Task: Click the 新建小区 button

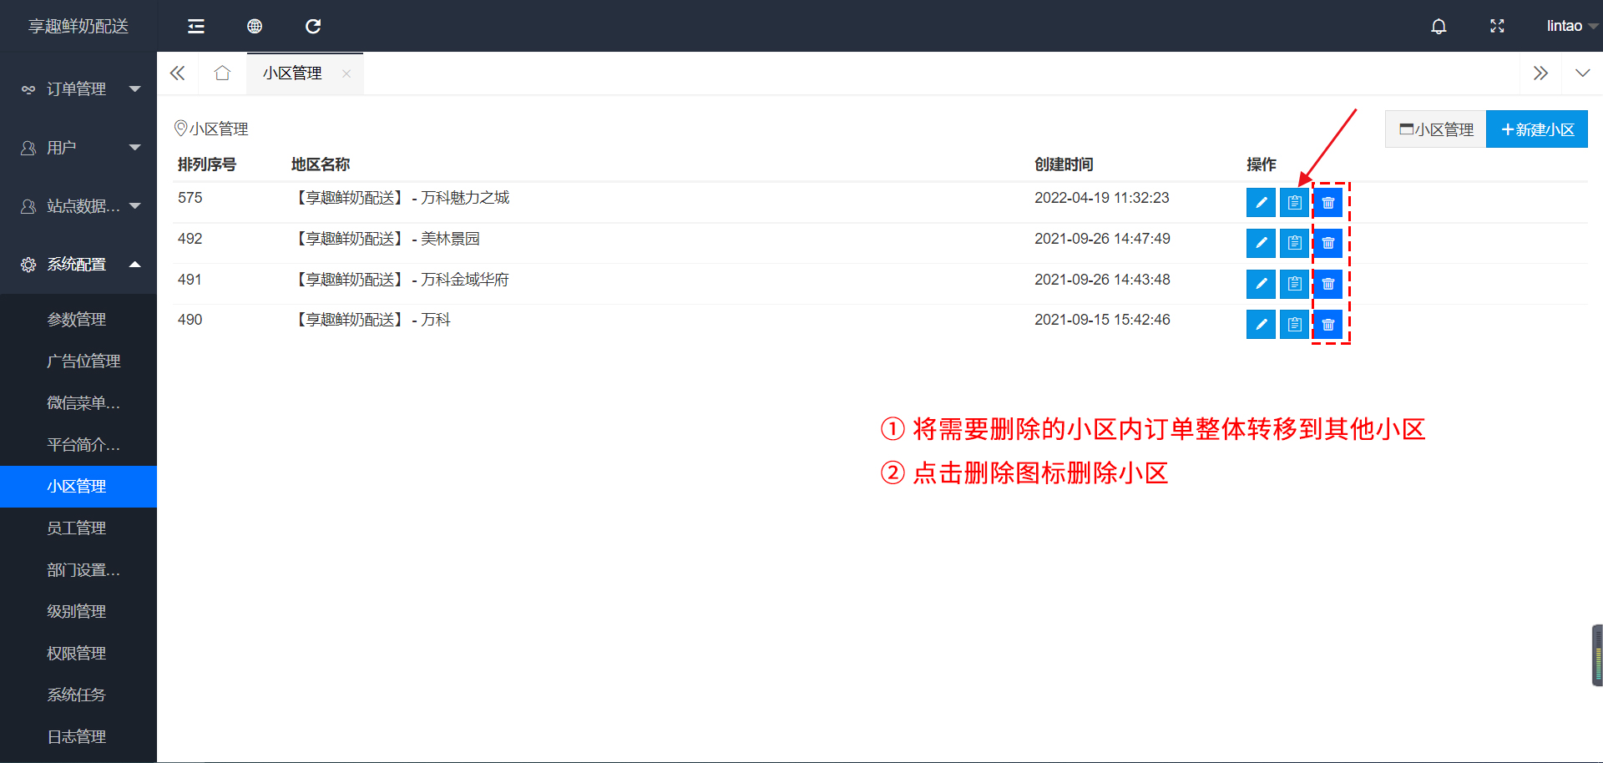Action: 1536,129
